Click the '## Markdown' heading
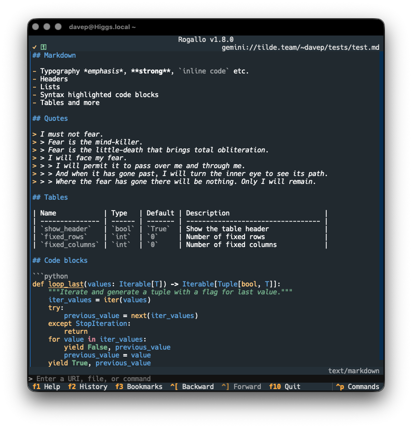 pyautogui.click(x=54, y=55)
